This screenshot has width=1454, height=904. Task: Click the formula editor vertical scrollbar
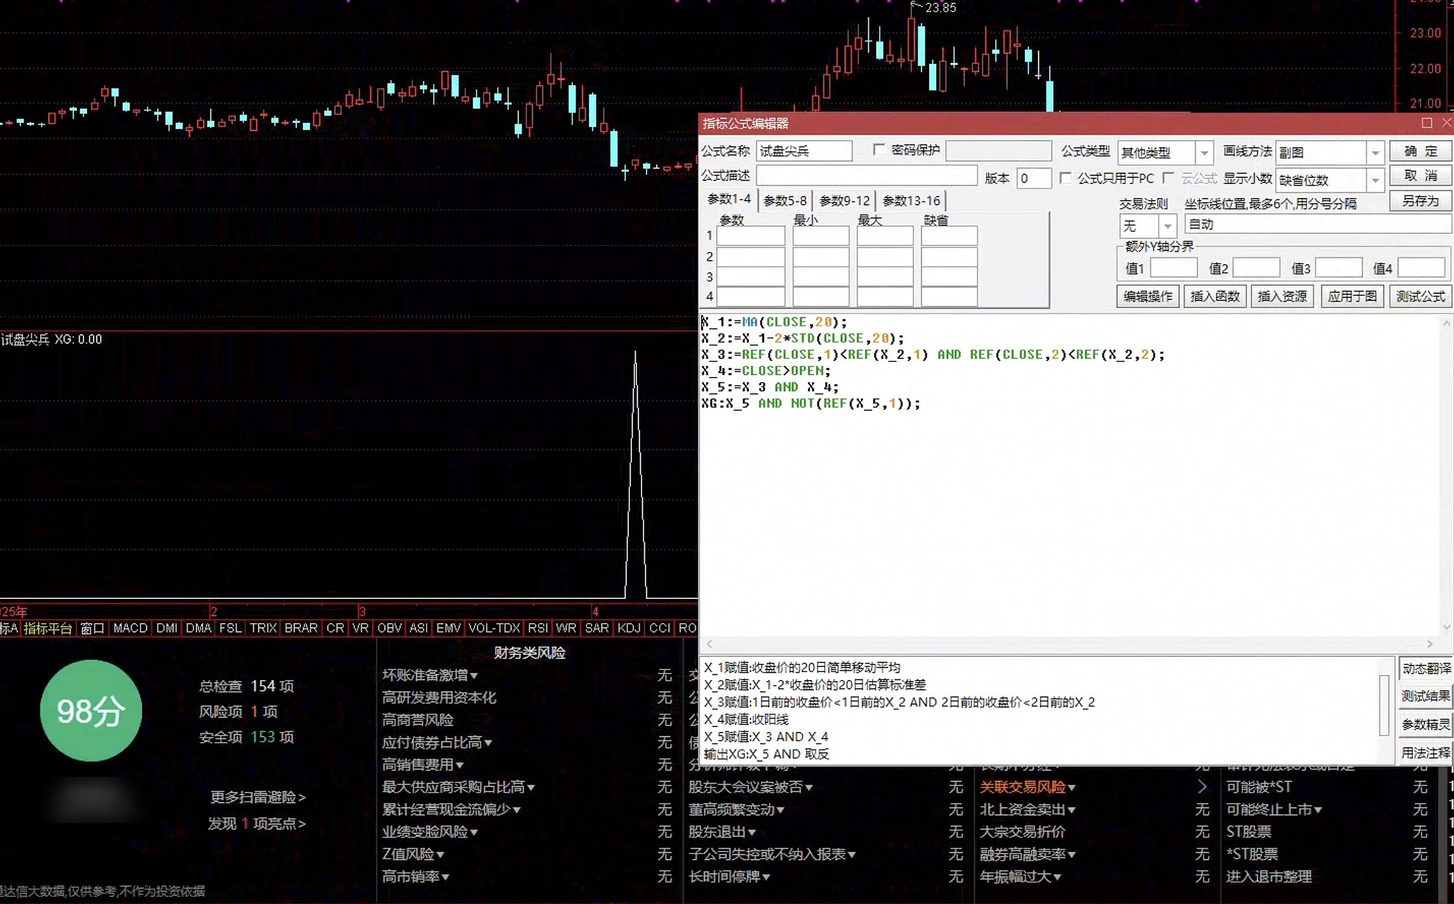click(x=1446, y=474)
